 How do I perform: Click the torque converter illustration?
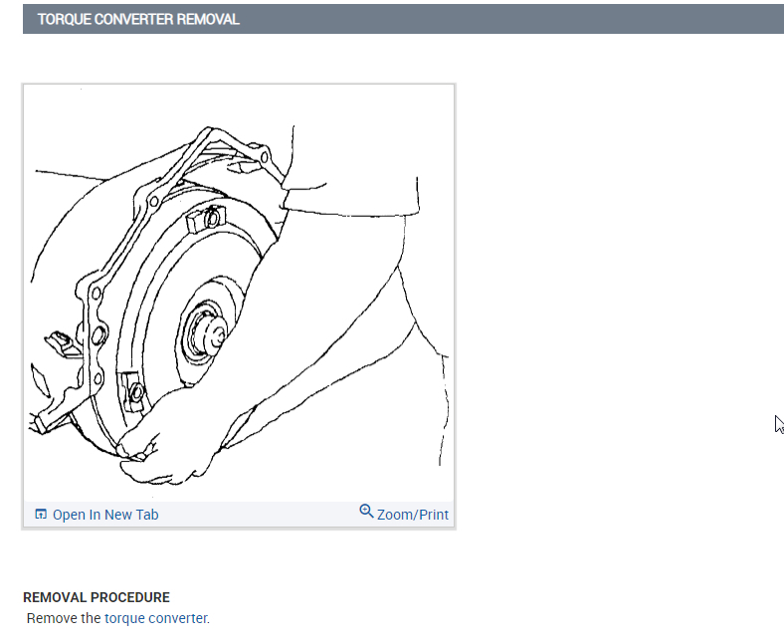(239, 294)
